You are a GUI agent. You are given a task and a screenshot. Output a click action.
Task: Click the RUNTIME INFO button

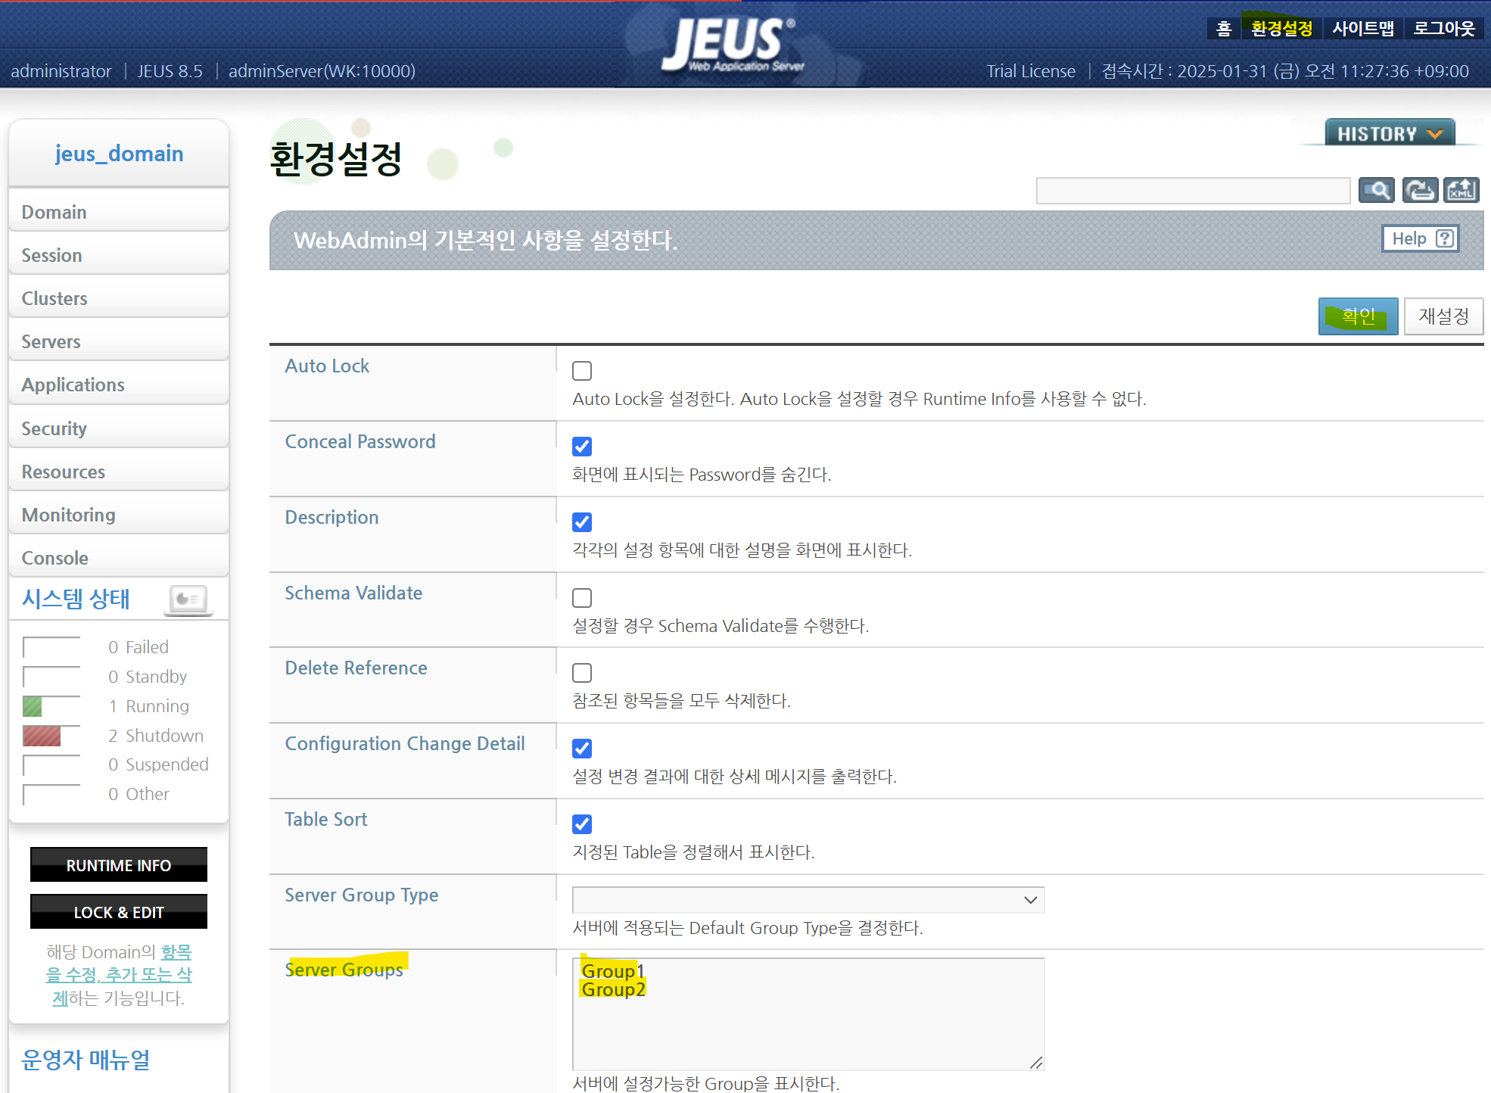[119, 865]
